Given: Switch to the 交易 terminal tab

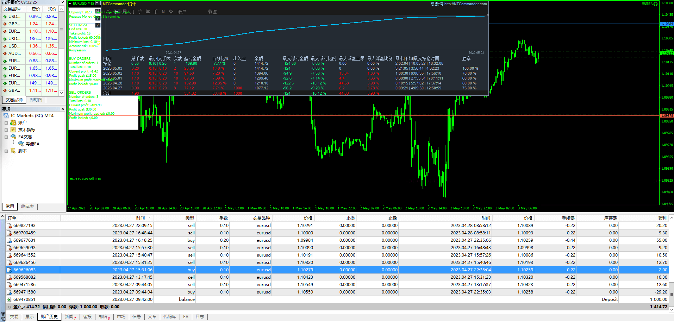Looking at the screenshot, I should coord(14,317).
